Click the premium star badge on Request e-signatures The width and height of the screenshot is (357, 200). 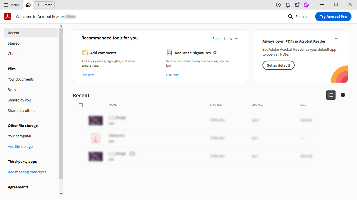tap(215, 53)
